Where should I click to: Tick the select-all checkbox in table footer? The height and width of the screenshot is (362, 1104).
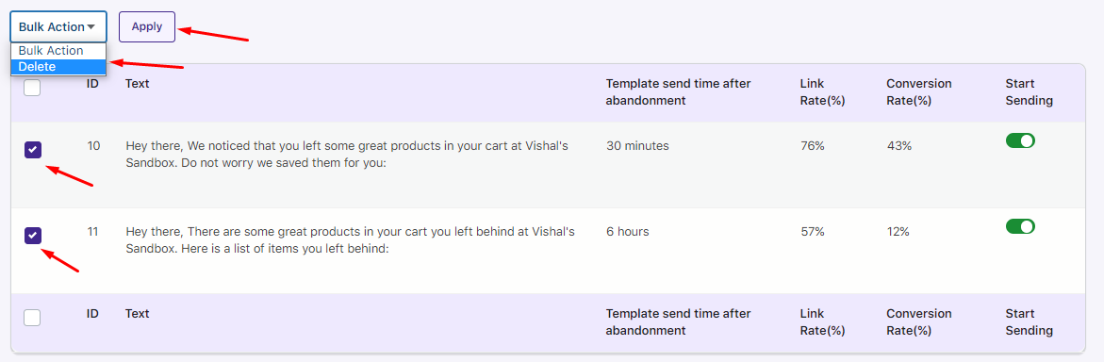[x=32, y=318]
